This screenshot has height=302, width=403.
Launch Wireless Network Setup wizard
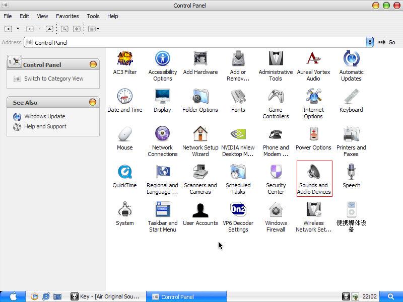click(x=313, y=217)
